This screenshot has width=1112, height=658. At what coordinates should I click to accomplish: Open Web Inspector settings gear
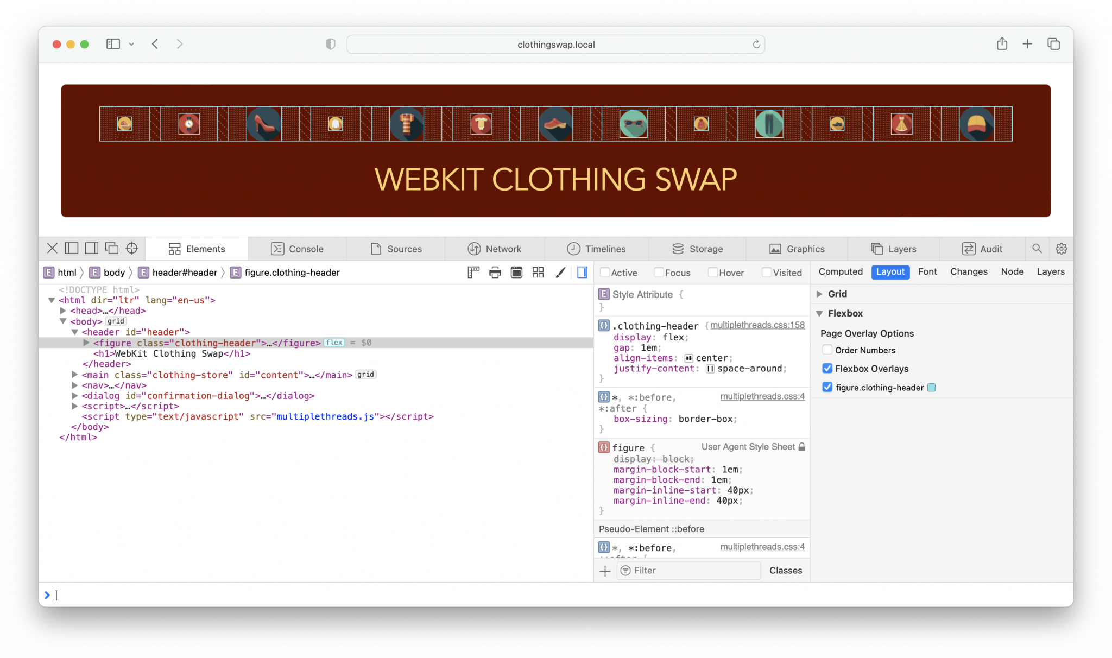point(1061,248)
